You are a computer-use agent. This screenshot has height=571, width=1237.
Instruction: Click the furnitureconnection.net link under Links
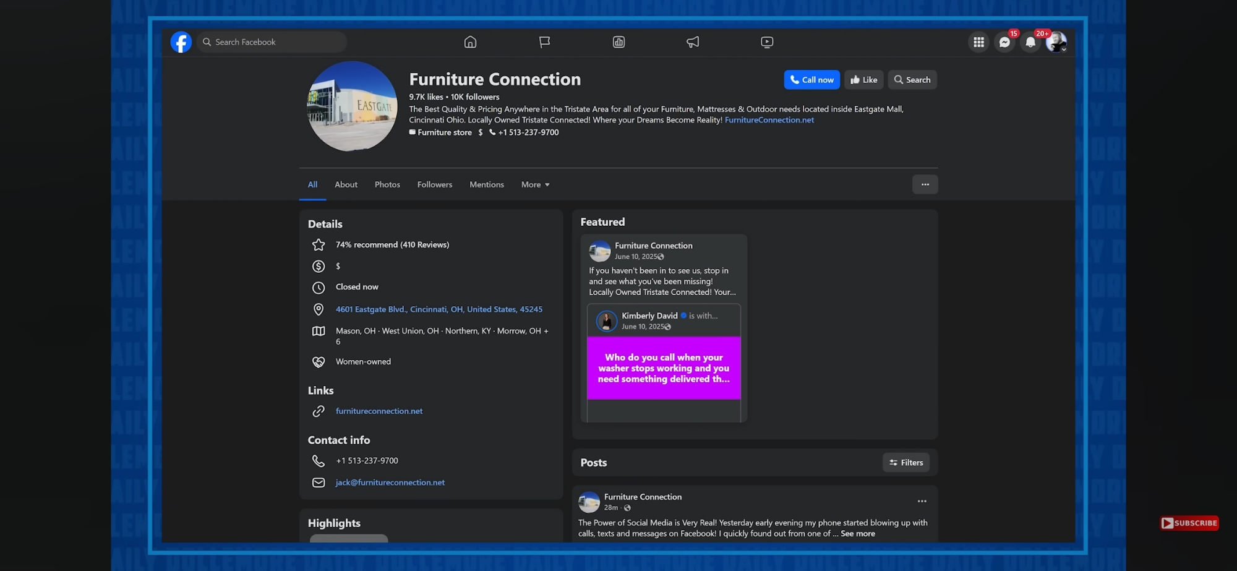379,411
